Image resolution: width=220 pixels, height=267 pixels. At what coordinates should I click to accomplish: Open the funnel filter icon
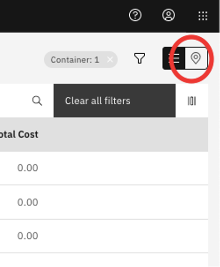point(140,58)
